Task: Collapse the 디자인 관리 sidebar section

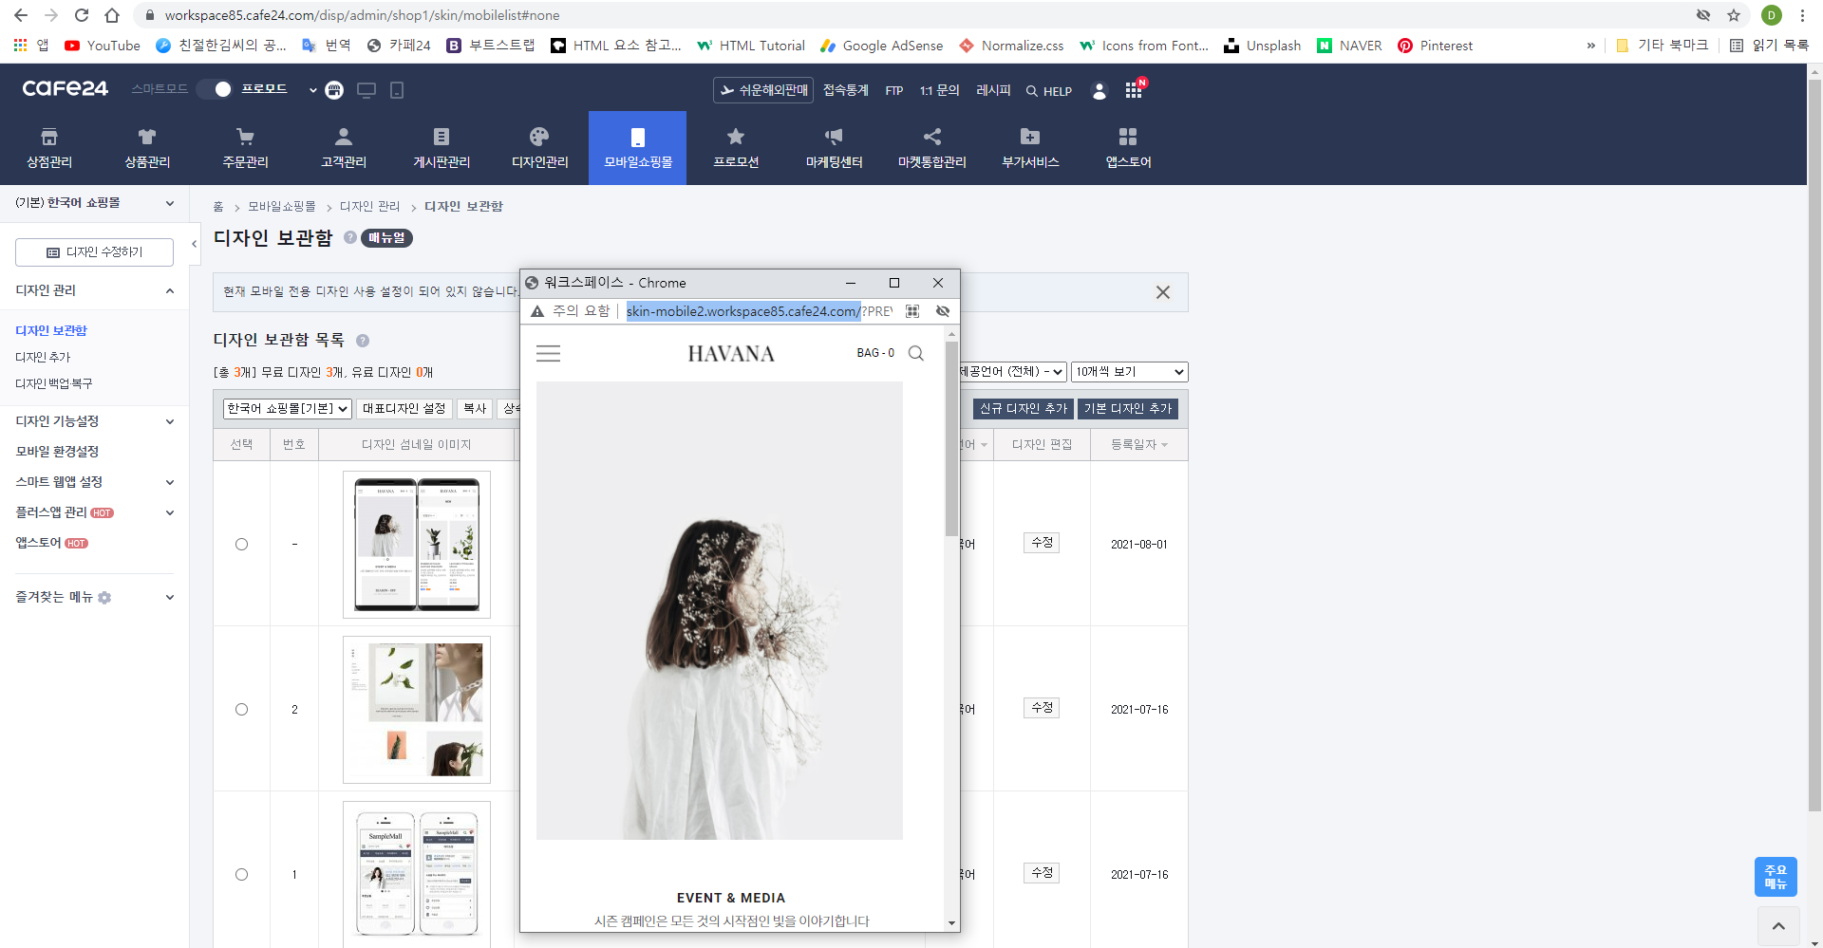Action: coord(170,291)
